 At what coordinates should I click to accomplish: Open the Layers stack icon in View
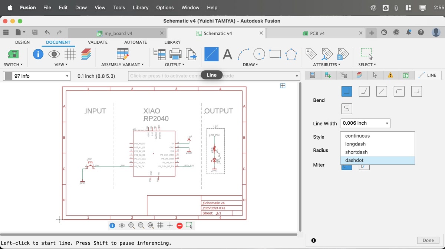coord(86,54)
